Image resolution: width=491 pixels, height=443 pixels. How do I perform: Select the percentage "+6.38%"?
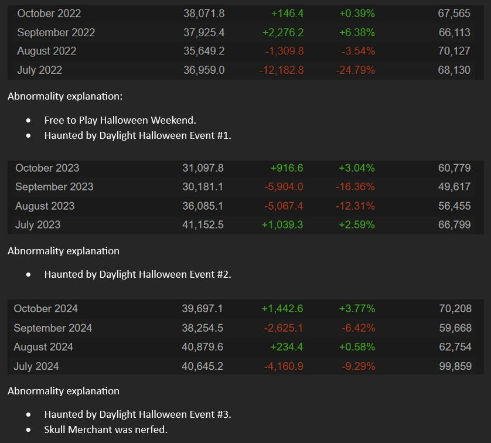coord(357,33)
